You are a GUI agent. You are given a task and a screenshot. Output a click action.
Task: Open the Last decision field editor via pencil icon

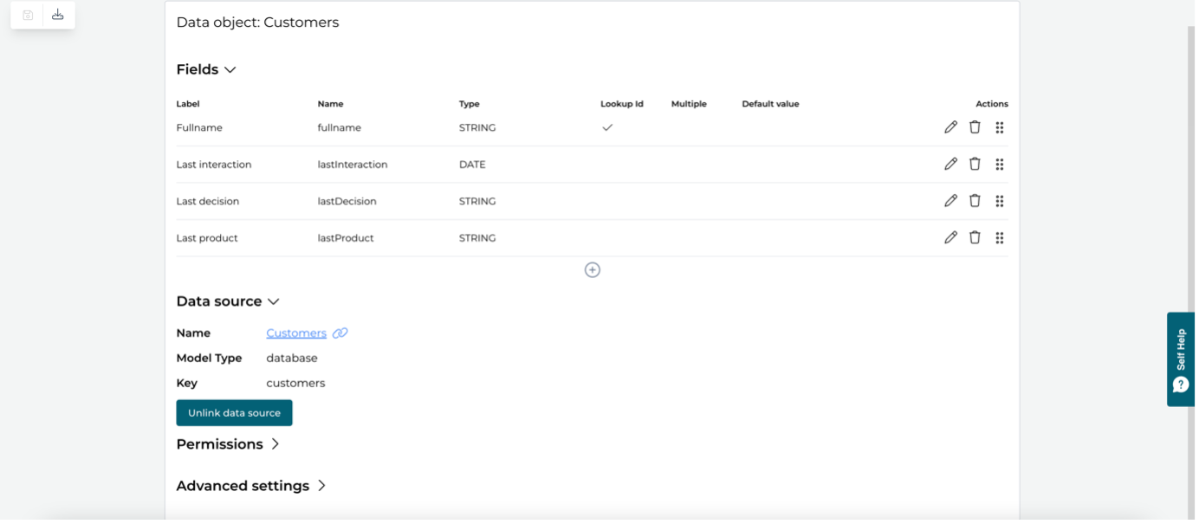tap(950, 200)
